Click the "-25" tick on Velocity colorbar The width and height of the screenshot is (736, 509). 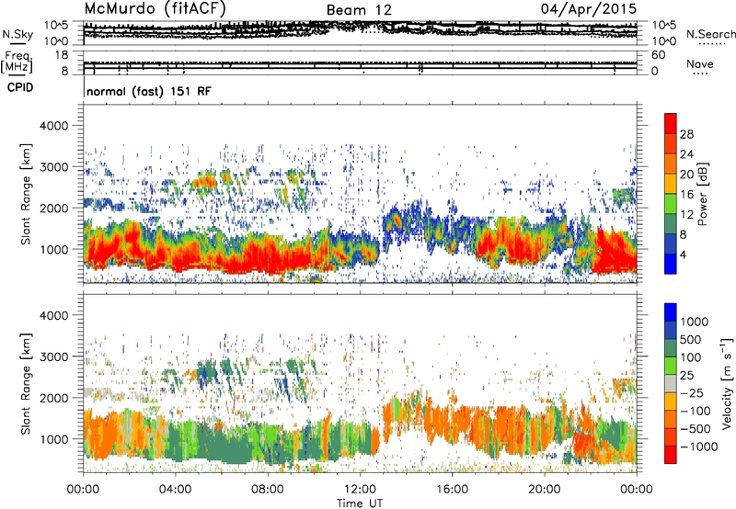point(692,392)
